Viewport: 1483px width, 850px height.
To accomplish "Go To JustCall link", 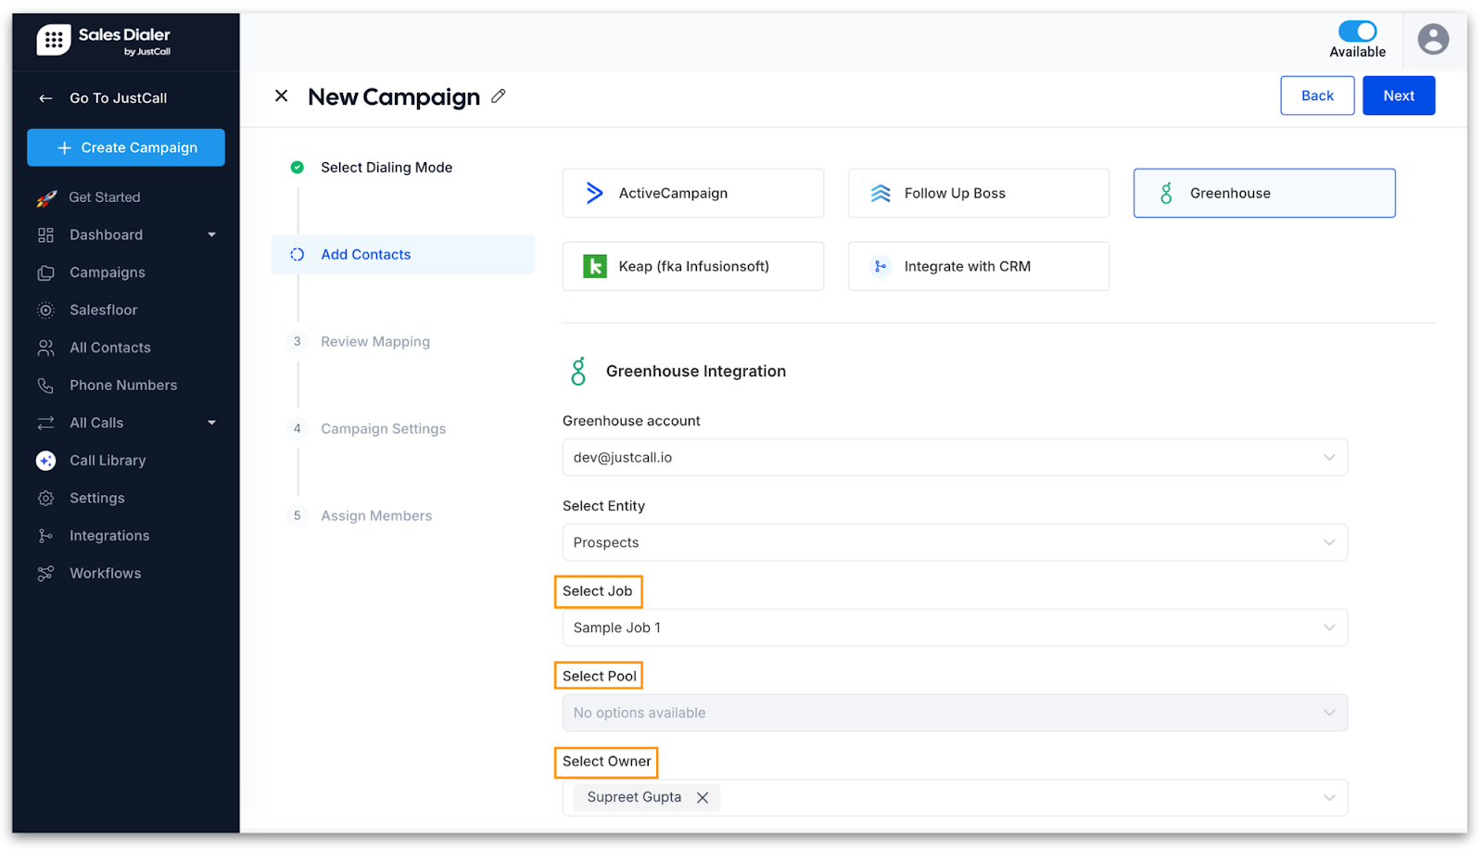I will coord(119,98).
